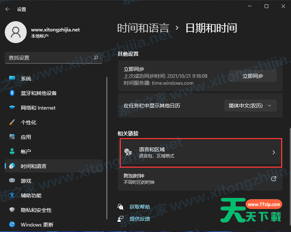Click the external link icon for 附加时钟
Image resolution: width=291 pixels, height=232 pixels.
[x=274, y=179]
